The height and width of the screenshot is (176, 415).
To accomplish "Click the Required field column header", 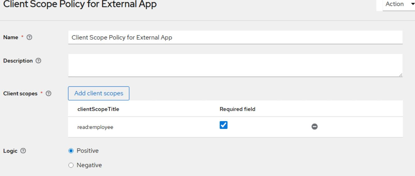I will point(237,109).
